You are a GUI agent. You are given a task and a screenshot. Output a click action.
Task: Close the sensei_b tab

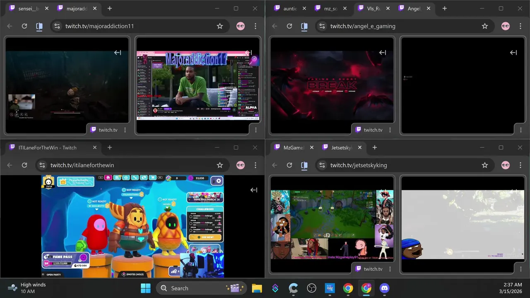(46, 8)
